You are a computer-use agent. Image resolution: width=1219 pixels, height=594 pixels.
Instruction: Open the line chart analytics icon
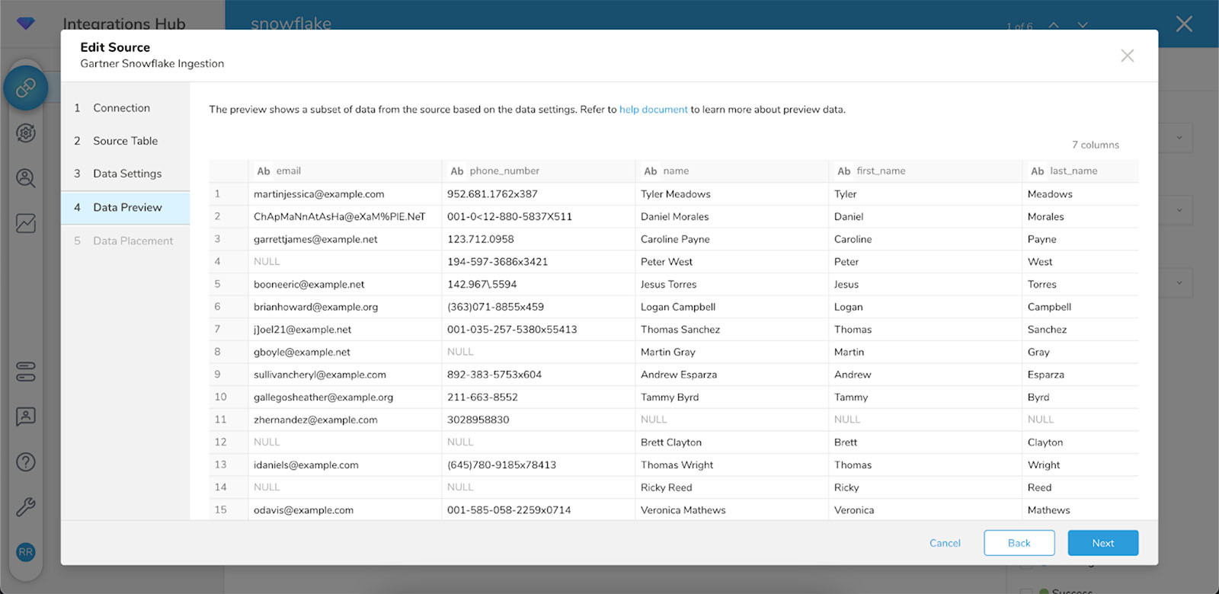[x=26, y=223]
